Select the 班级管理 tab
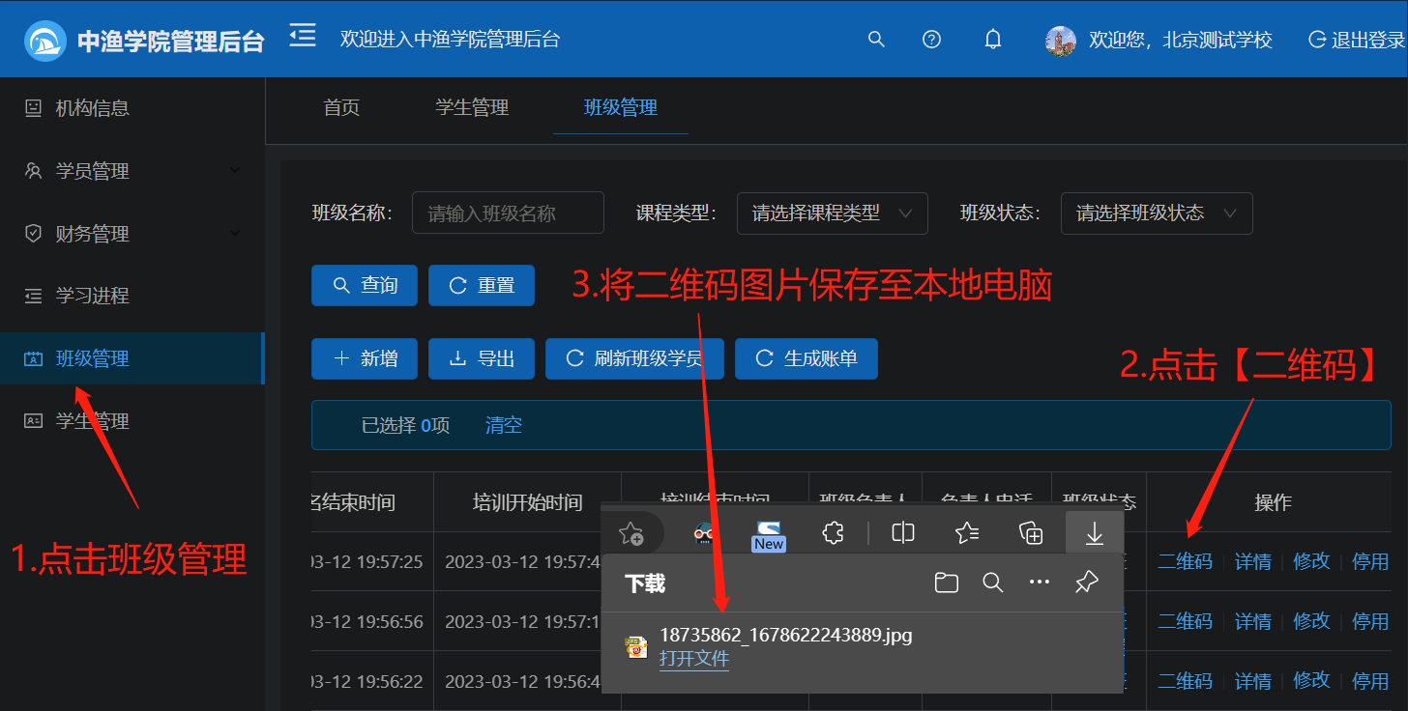 [621, 107]
